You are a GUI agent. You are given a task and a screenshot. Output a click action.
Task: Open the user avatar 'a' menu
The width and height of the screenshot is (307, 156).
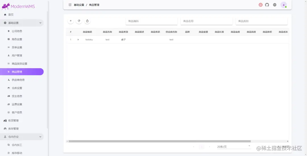point(283,5)
